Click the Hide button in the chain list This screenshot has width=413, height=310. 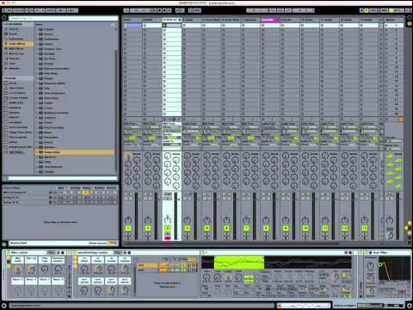click(191, 259)
